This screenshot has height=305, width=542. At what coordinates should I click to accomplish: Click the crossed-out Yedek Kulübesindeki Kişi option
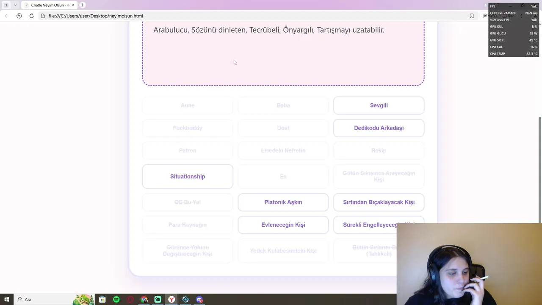pos(283,251)
